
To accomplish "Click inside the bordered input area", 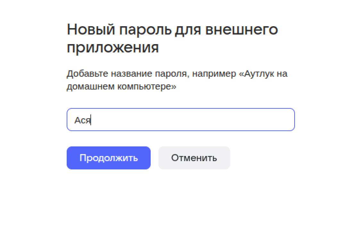I will click(180, 120).
